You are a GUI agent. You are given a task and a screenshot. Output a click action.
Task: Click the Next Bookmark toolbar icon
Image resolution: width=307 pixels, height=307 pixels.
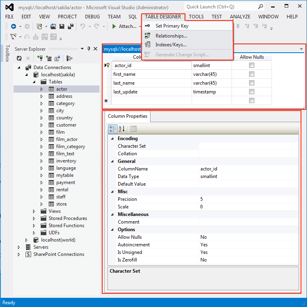click(256, 26)
